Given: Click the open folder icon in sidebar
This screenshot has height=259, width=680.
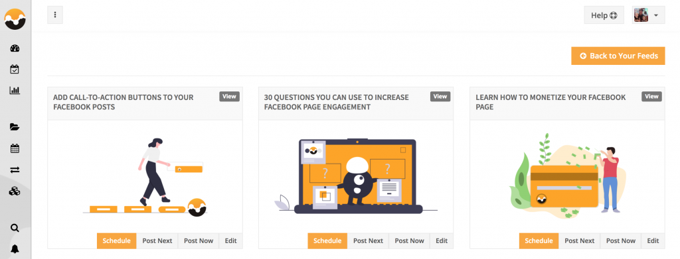Looking at the screenshot, I should pos(15,127).
